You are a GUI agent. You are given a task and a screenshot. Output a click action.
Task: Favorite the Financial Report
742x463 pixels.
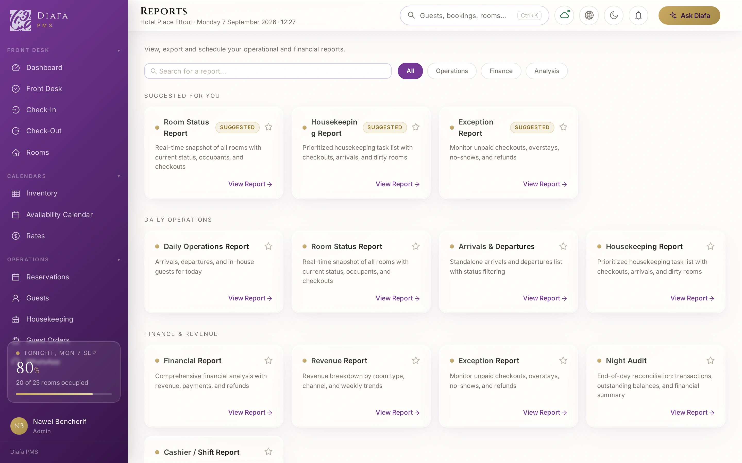pyautogui.click(x=269, y=361)
